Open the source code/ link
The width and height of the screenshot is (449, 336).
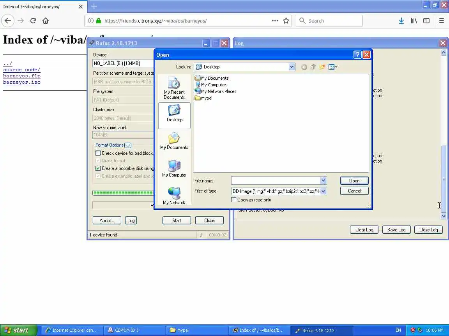(x=21, y=70)
